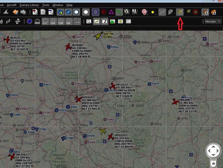Click the ICAO airspace icon
Screen dimensions: 223x168
pos(37,21)
